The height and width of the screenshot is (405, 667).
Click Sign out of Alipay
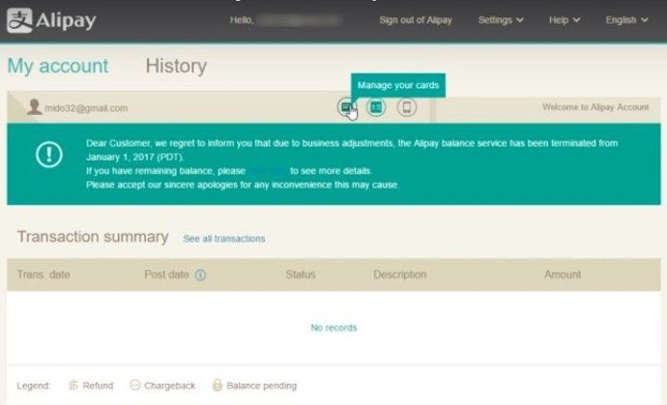point(416,20)
